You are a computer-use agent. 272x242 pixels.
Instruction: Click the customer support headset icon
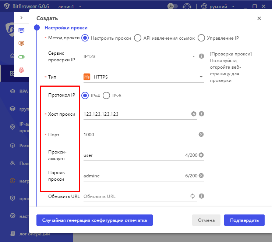[187, 7]
